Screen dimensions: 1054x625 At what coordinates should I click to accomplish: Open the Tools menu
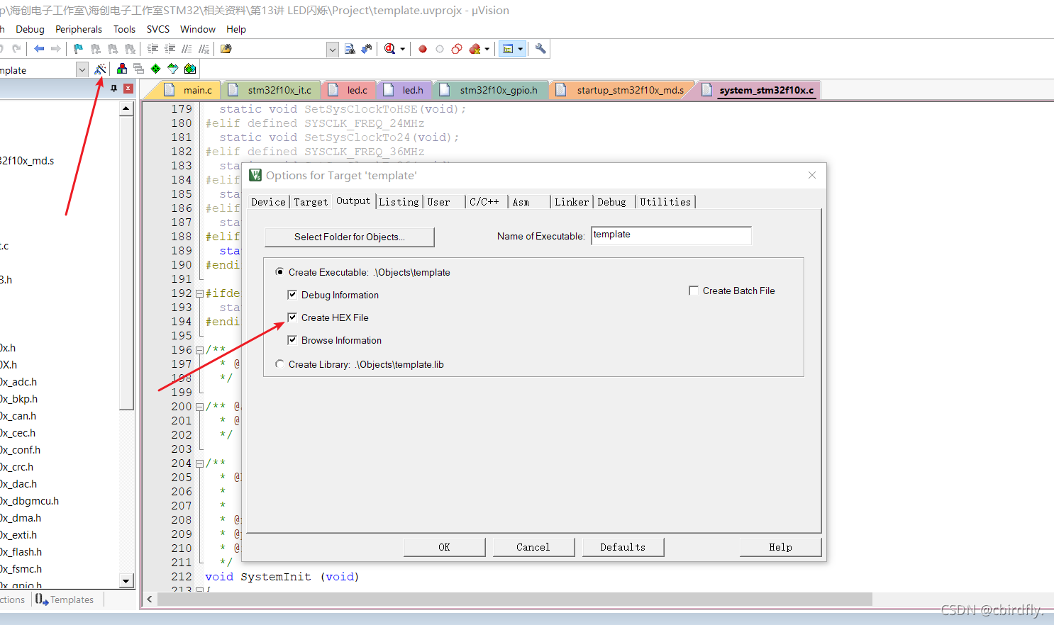point(124,29)
